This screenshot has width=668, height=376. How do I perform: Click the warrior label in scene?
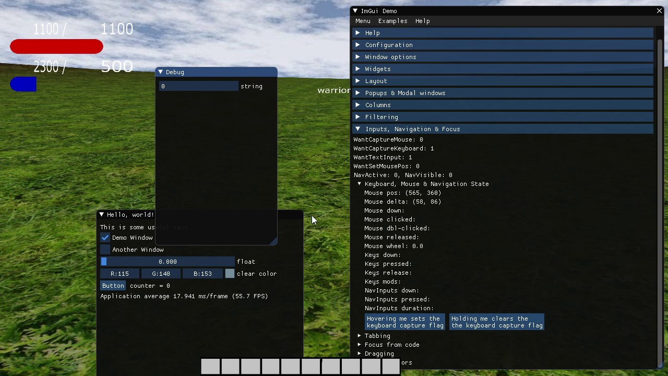click(x=334, y=90)
